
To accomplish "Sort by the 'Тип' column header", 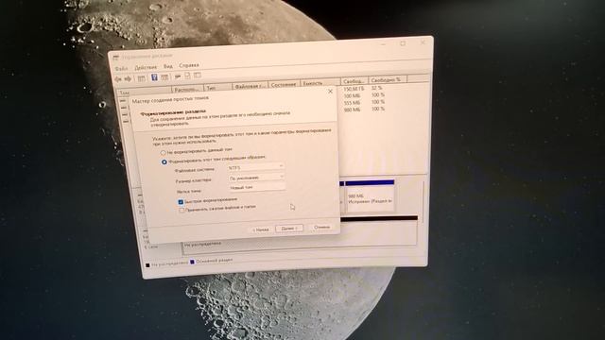I will 218,88.
